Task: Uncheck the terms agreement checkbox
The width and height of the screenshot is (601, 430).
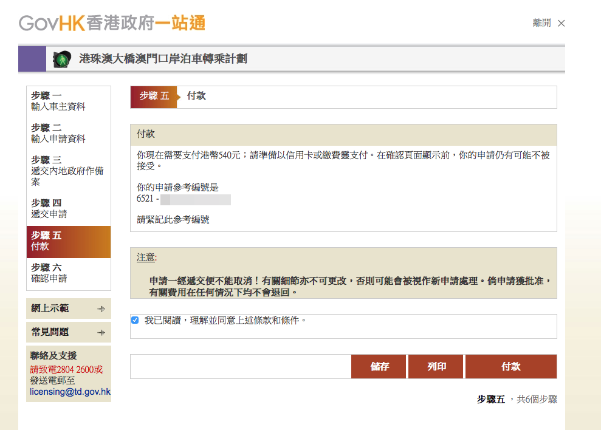Action: tap(135, 320)
